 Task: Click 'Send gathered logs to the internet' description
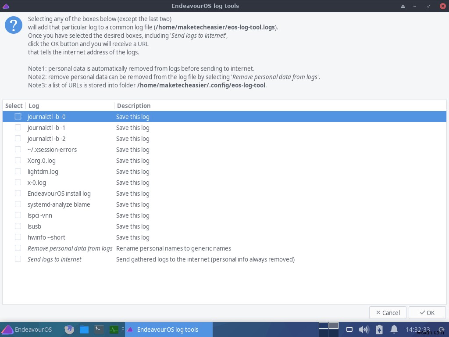(205, 259)
